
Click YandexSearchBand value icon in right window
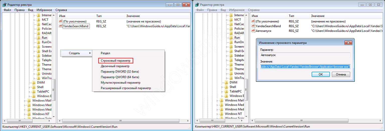pyautogui.click(x=253, y=26)
